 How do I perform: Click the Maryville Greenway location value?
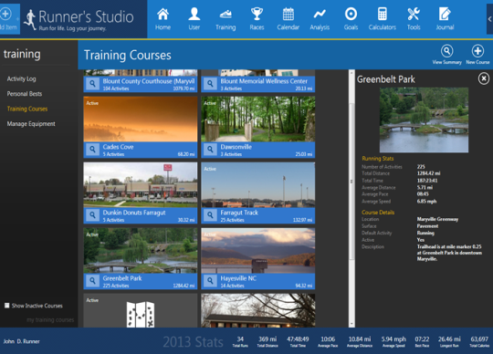tap(437, 219)
